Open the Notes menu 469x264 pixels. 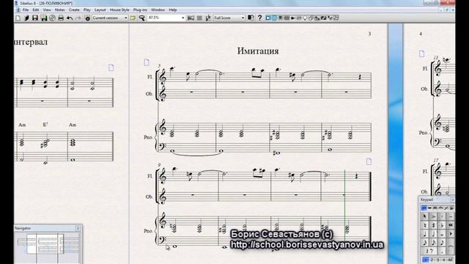[59, 10]
